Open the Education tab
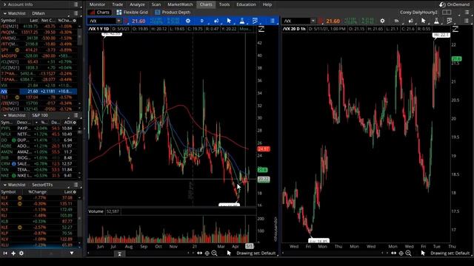 pyautogui.click(x=246, y=4)
